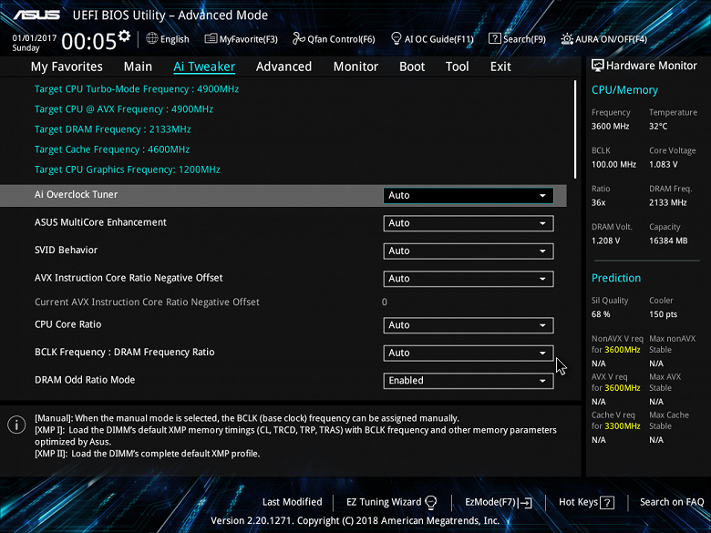Click the AI OC Guide lightbulb icon
The height and width of the screenshot is (533, 711).
[x=396, y=38]
